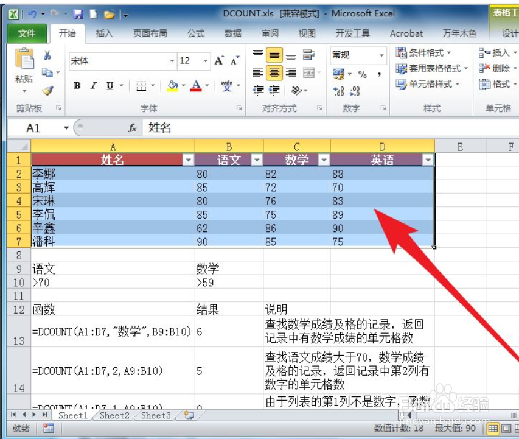The image size is (519, 439).
Task: Open the font size dropdown
Action: (x=206, y=61)
